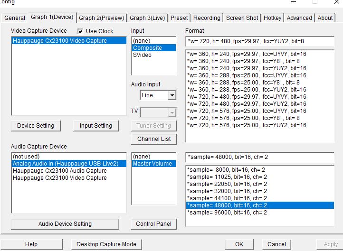Select format 360x240 29.97 UYVY
This screenshot has height=251, width=343.
260,54
